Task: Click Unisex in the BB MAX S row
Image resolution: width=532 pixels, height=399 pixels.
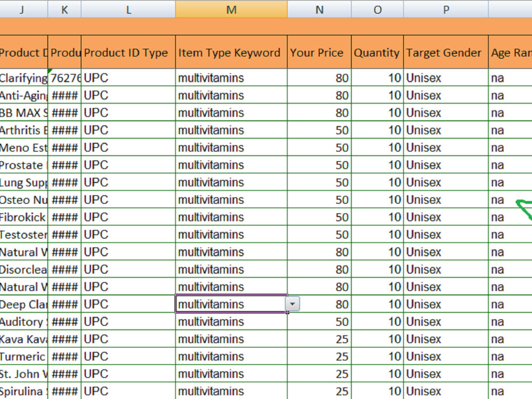Action: pyautogui.click(x=446, y=113)
